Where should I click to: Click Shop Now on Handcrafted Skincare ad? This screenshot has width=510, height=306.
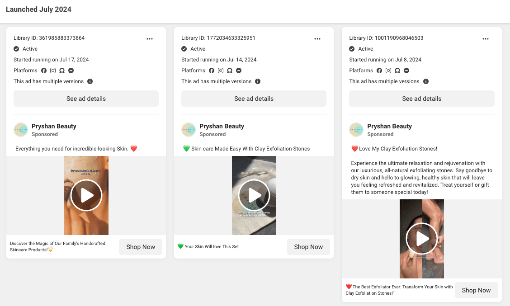point(141,247)
